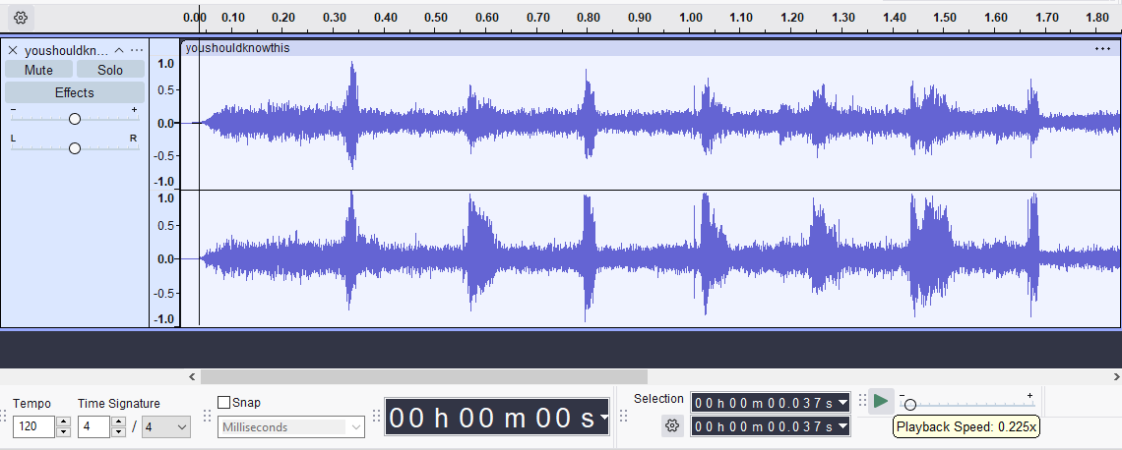This screenshot has width=1122, height=450.
Task: Open the track's three-dot menu
Action: pos(137,50)
